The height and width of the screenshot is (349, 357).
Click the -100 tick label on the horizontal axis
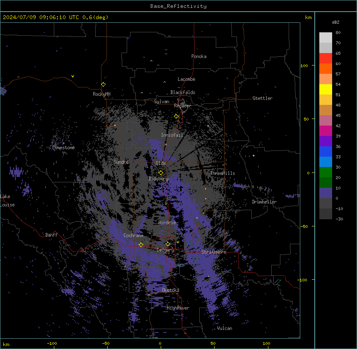click(x=52, y=343)
